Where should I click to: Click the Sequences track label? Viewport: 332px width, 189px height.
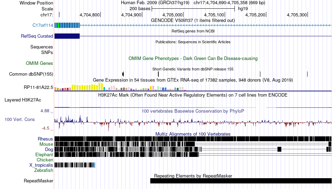[42, 47]
